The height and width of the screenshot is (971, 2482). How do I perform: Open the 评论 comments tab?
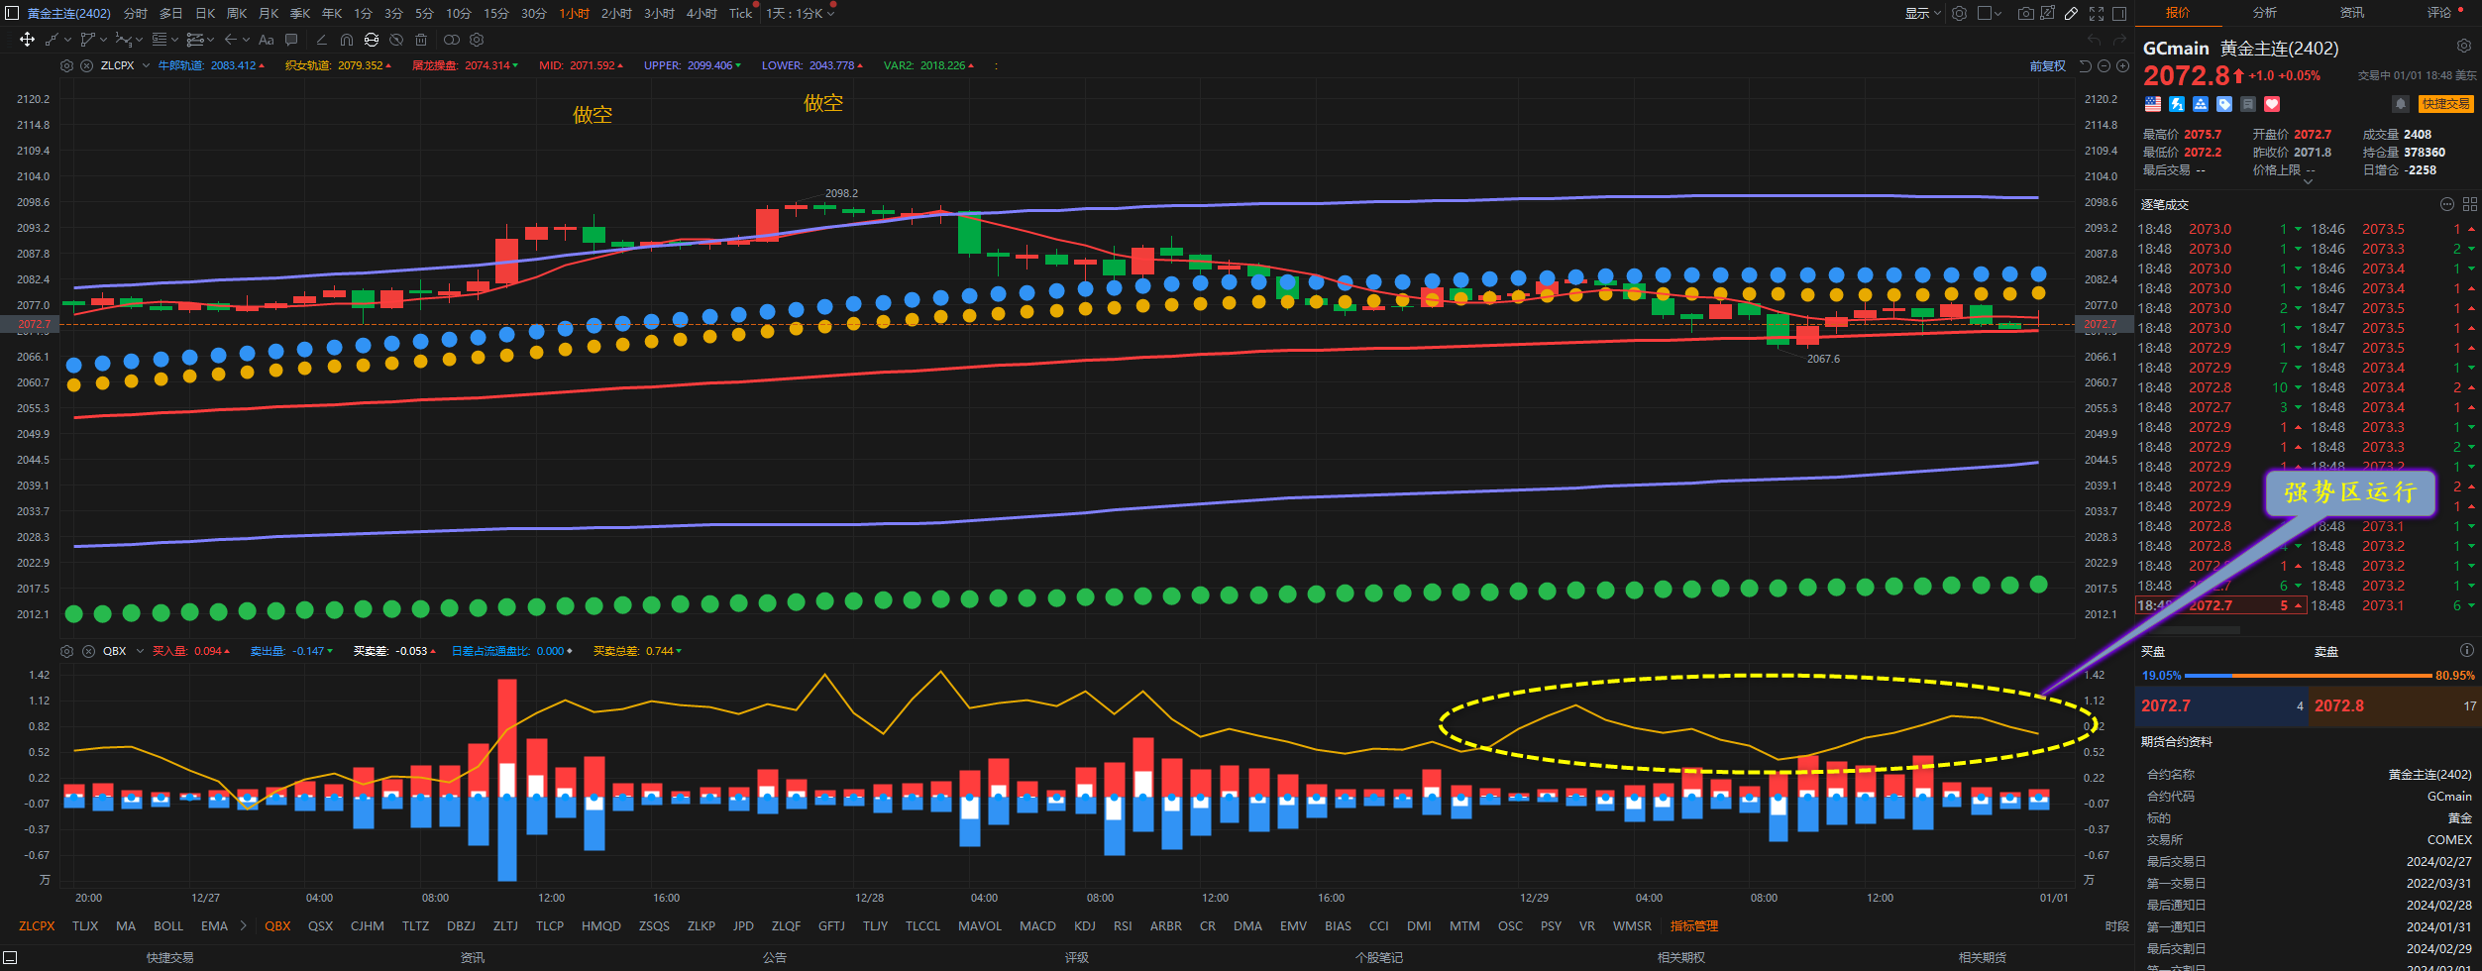pyautogui.click(x=2438, y=13)
